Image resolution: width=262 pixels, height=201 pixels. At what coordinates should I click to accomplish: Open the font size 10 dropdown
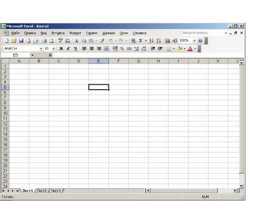pos(53,48)
